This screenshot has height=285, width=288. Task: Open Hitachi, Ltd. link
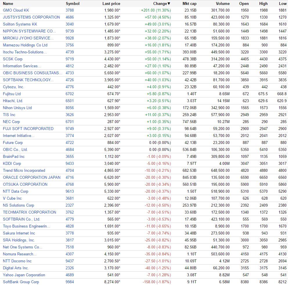pyautogui.click(x=13, y=101)
